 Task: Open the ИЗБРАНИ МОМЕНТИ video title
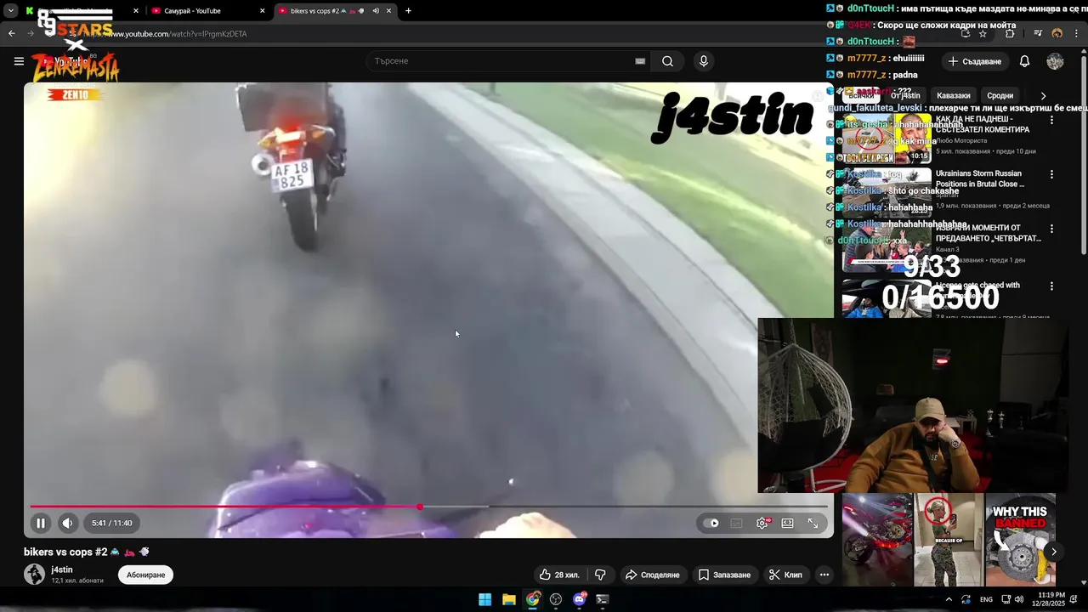pos(988,233)
